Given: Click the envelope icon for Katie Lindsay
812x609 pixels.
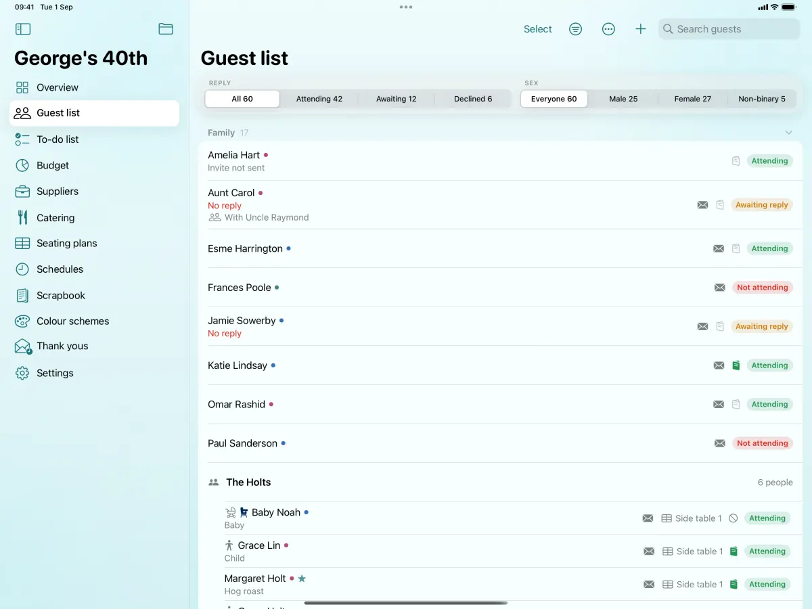Looking at the screenshot, I should tap(719, 365).
